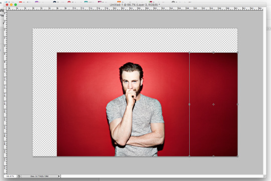Click the middle-right transform handle
This screenshot has width=271, height=181.
[237, 104]
